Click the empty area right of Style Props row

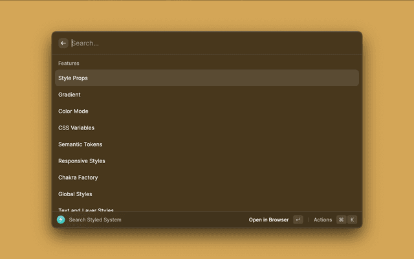pos(259,78)
